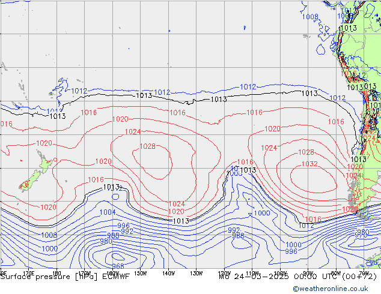Click the '140W' longitude axis label
The image size is (381, 294).
click(x=168, y=274)
